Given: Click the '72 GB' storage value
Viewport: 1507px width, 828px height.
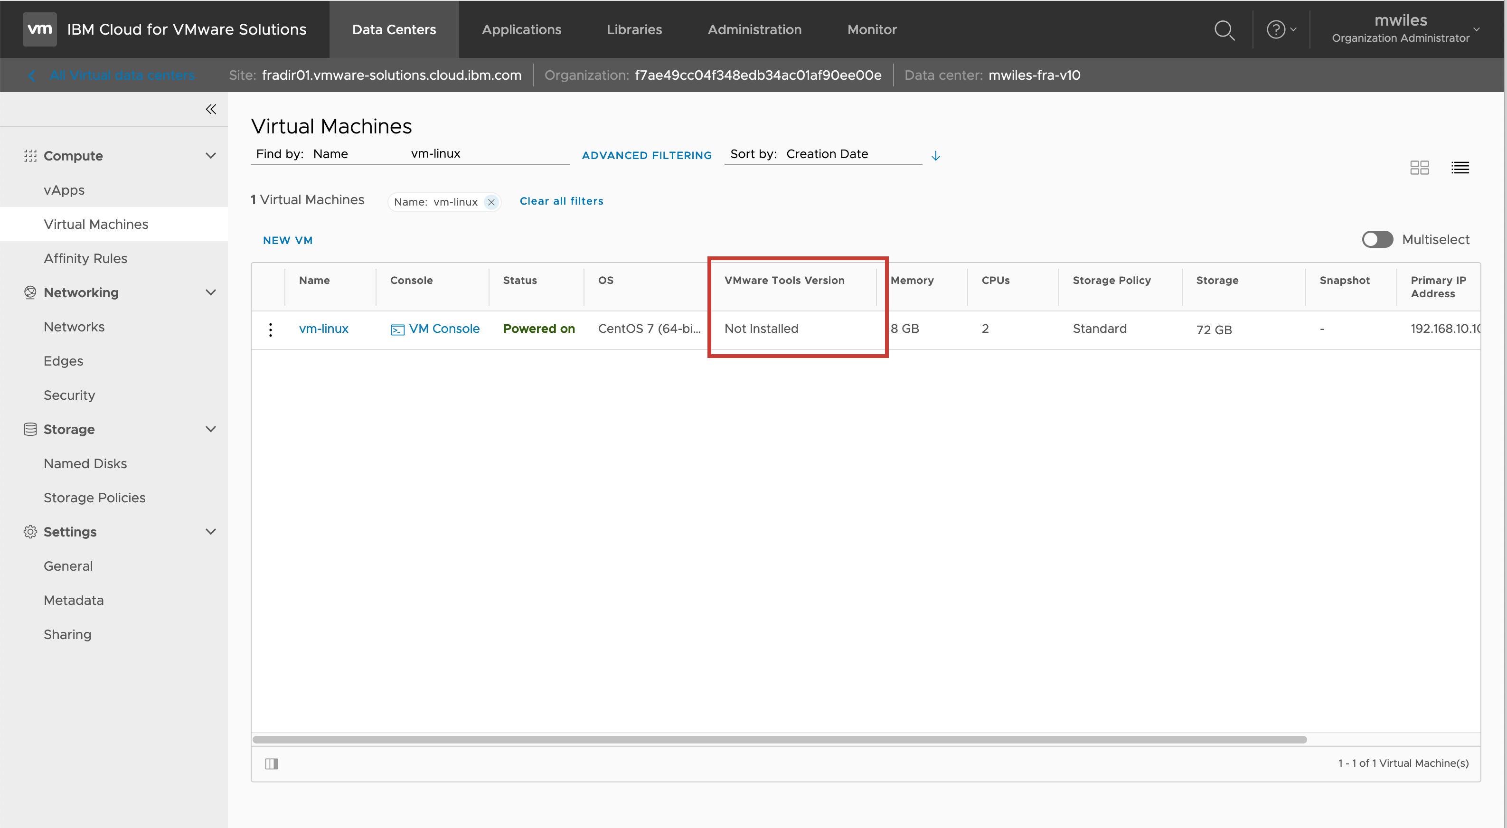Looking at the screenshot, I should point(1213,330).
